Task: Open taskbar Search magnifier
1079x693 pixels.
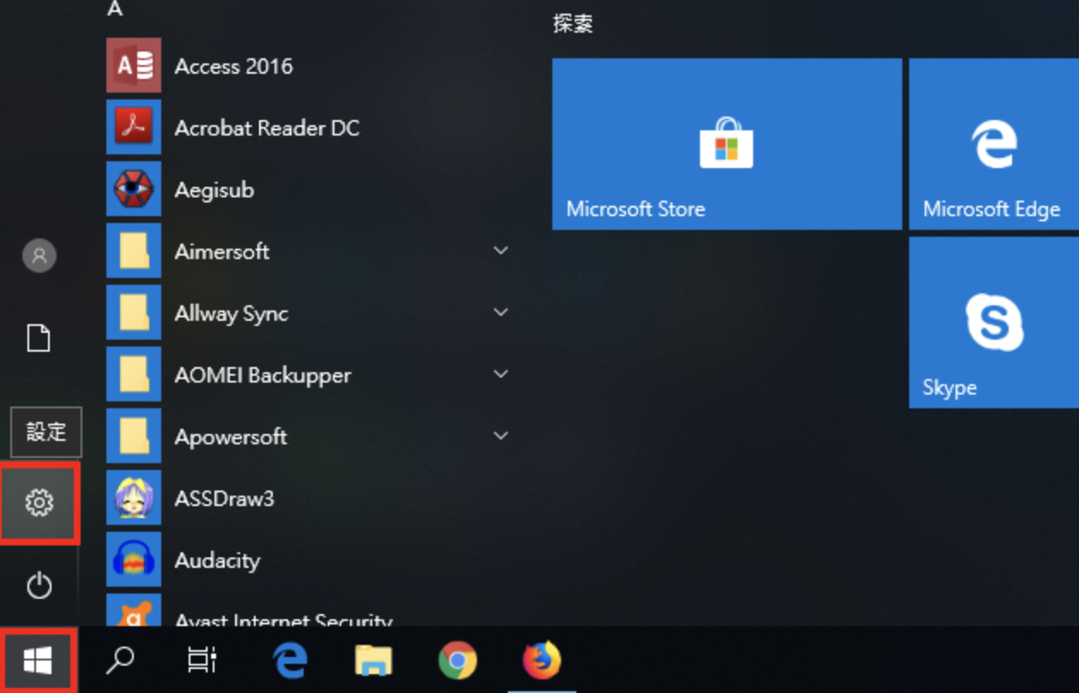Action: pos(119,660)
